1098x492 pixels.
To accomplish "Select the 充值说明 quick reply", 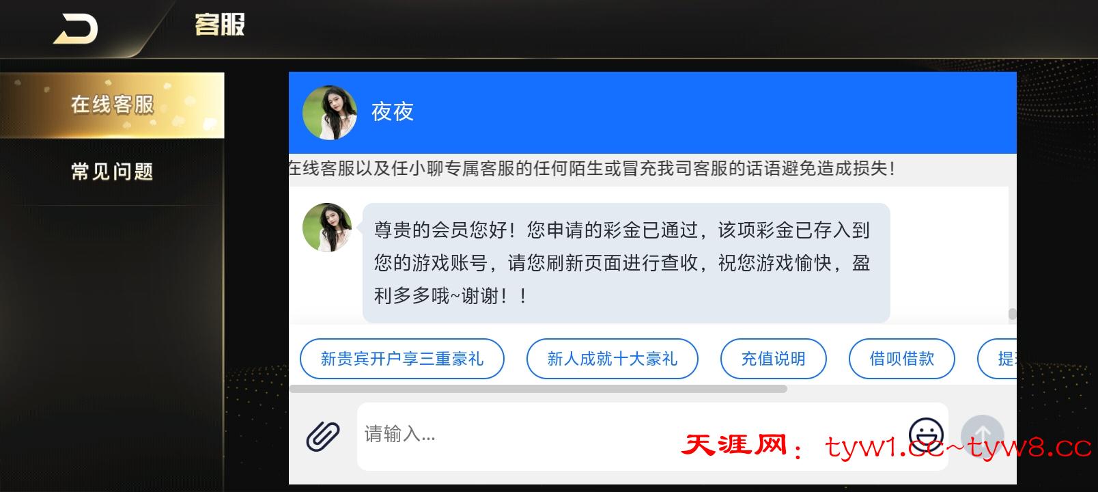I will (774, 359).
